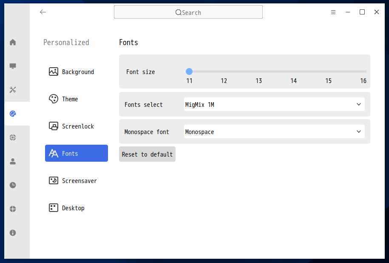This screenshot has height=263, width=389.
Task: Open the info about sidebar icon
Action: (x=13, y=233)
